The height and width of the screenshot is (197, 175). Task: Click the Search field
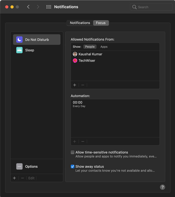(x=151, y=7)
